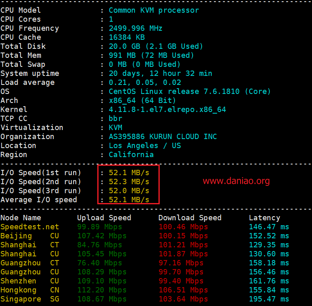
Task: Click the Node Name column header
Action: coord(21,218)
